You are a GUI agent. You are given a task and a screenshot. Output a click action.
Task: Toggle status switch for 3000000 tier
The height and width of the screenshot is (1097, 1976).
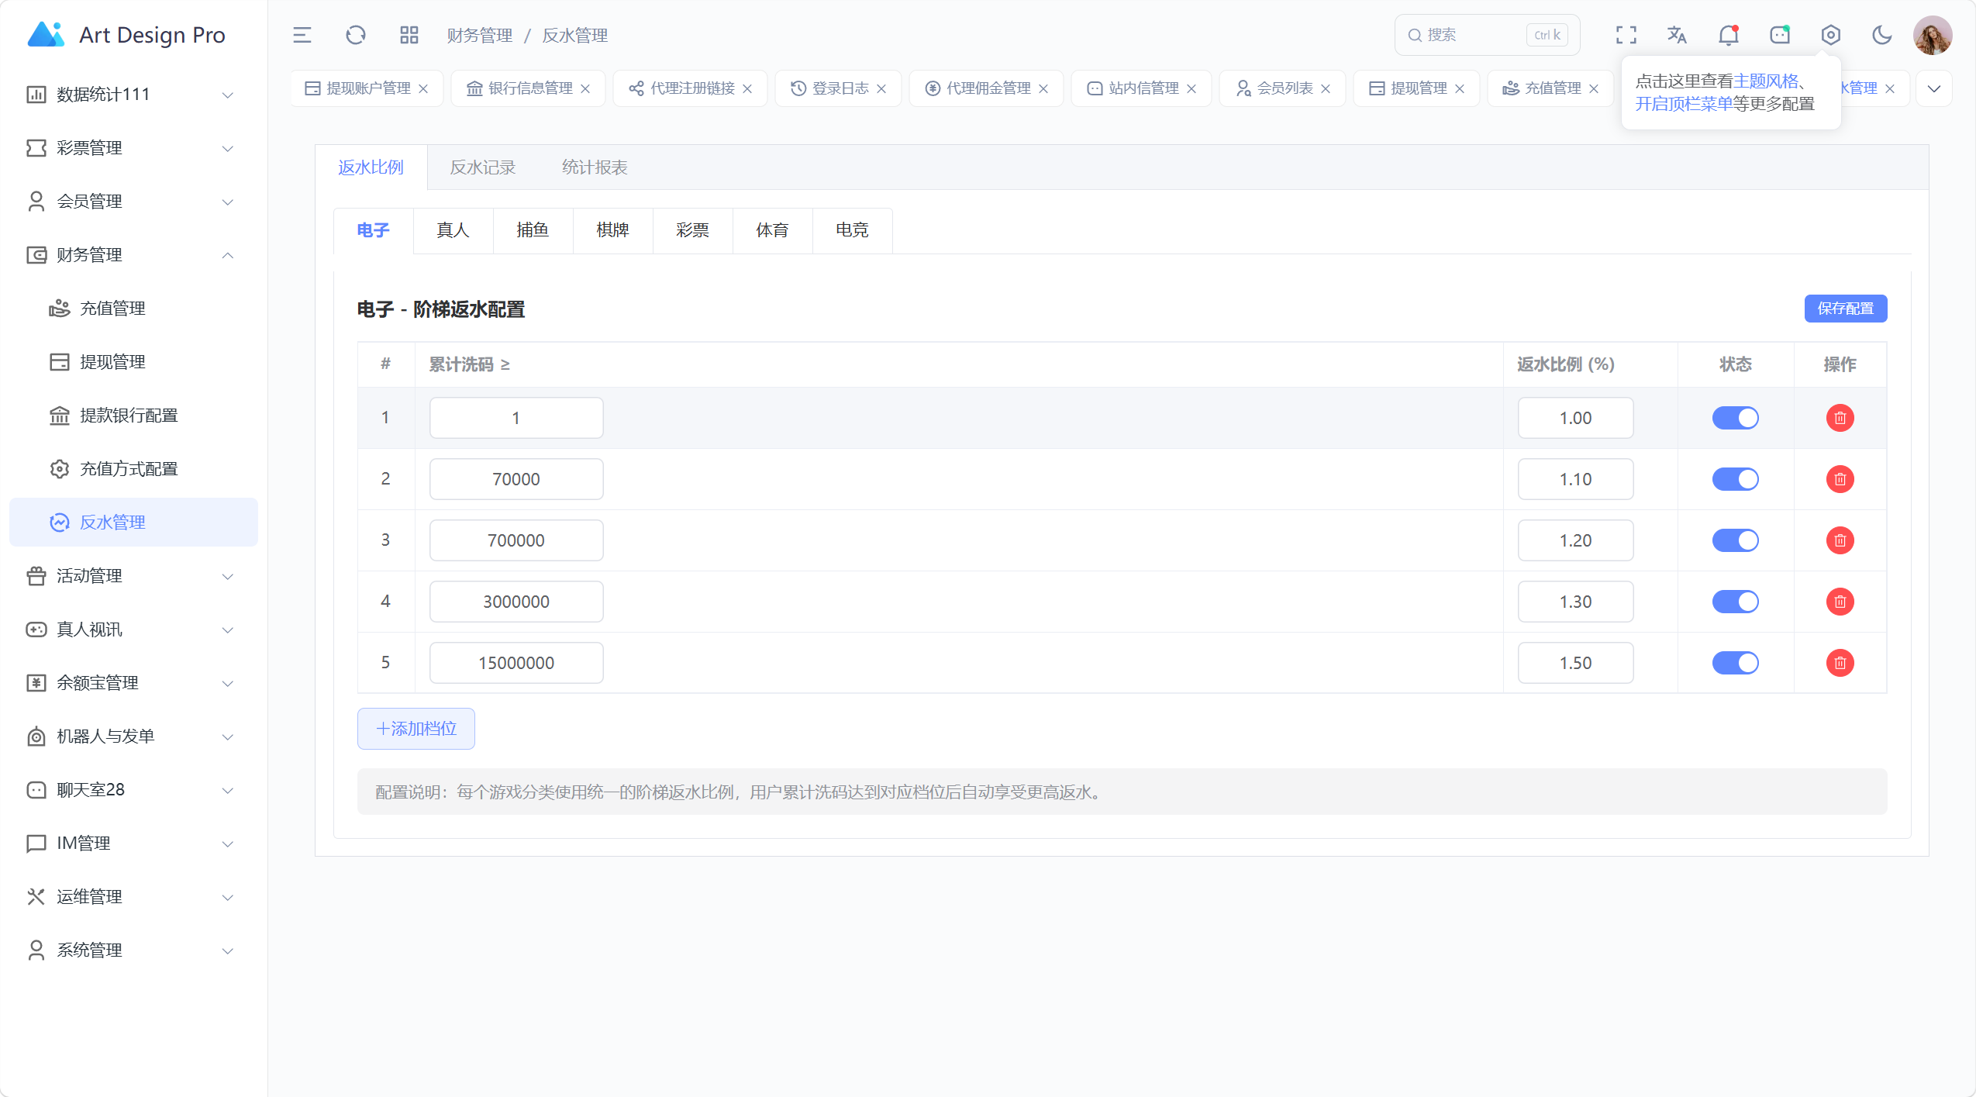pyautogui.click(x=1735, y=602)
